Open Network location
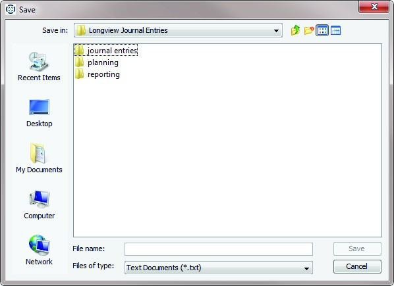Image resolution: width=394 pixels, height=286 pixels. [x=39, y=250]
